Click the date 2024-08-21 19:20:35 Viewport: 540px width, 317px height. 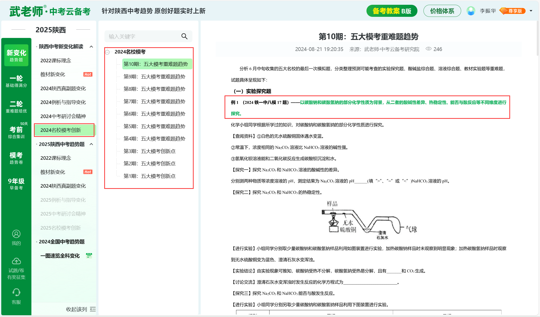coord(319,49)
